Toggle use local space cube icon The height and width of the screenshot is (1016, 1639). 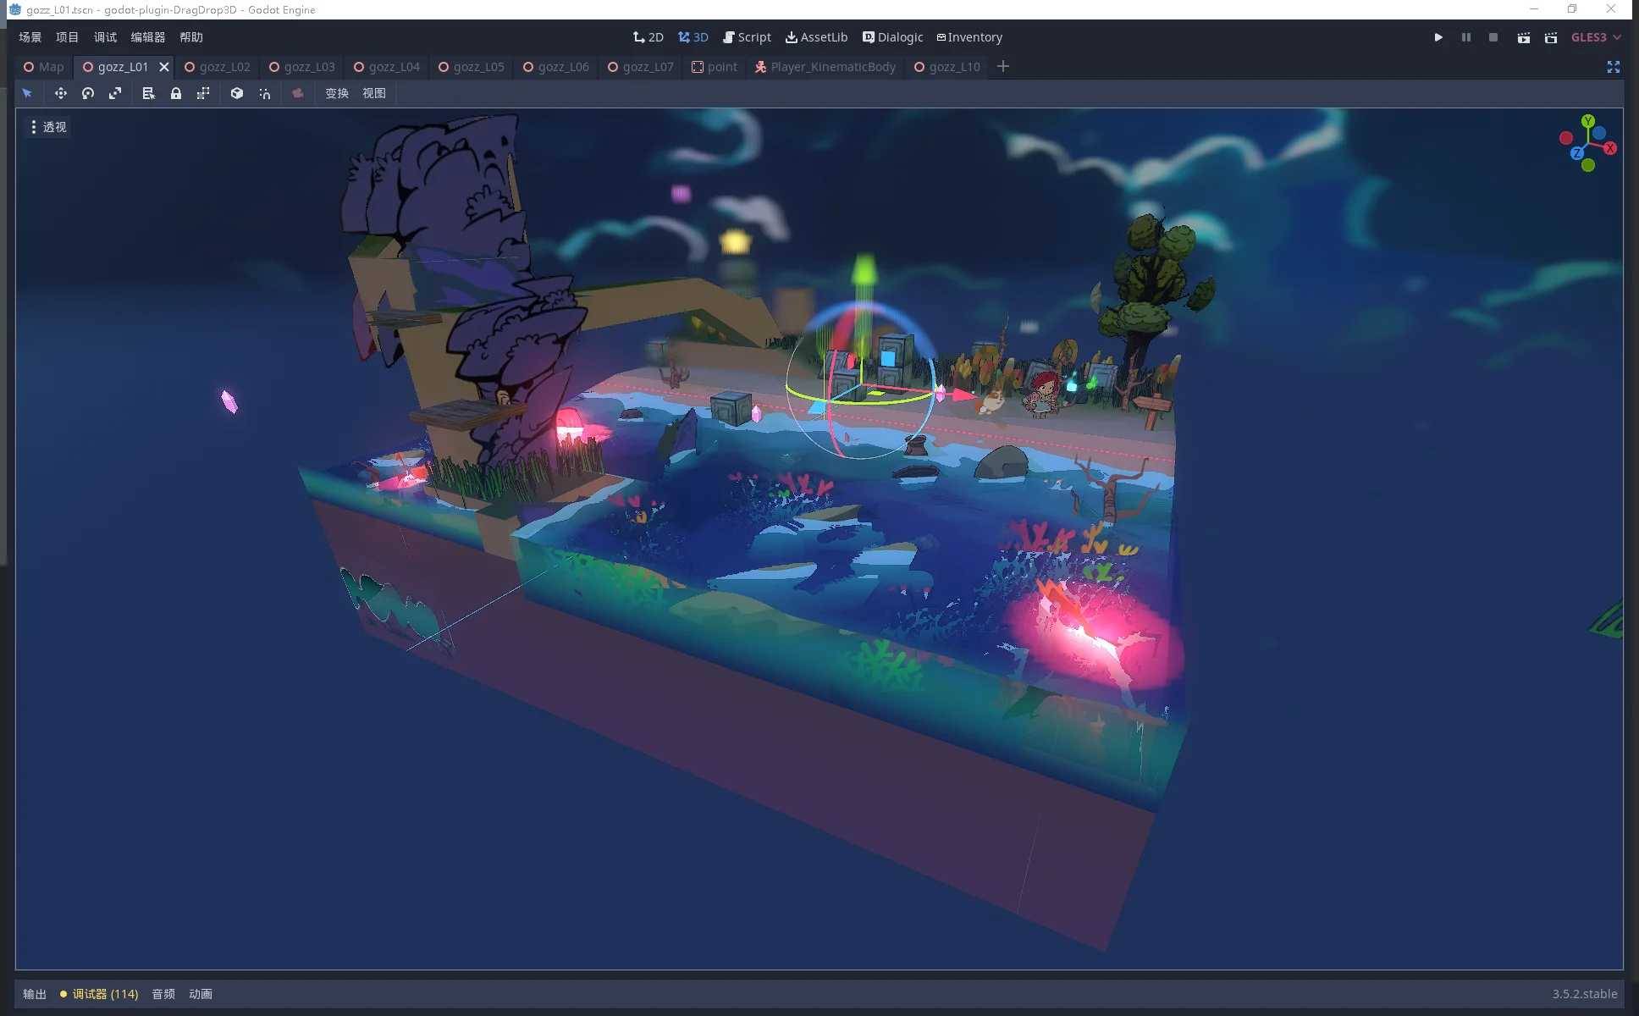pos(237,93)
